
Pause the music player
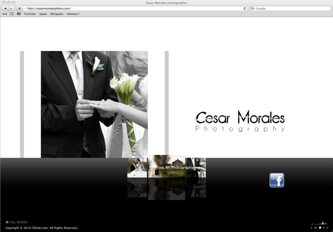[x=315, y=228]
